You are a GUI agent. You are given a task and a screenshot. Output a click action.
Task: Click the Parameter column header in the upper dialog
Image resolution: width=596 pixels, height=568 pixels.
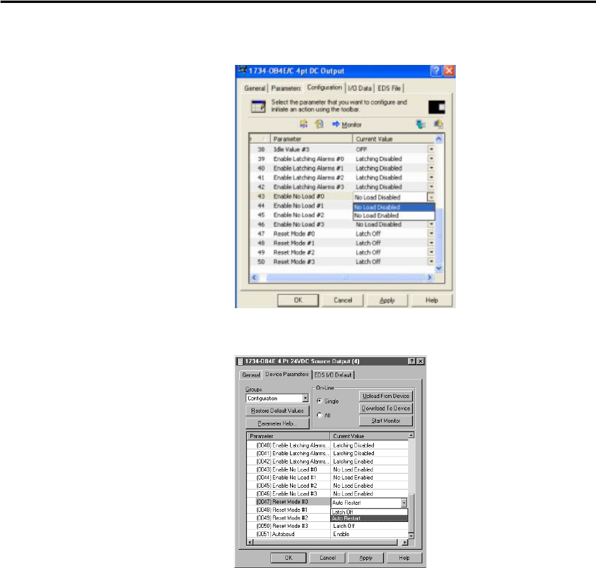pyautogui.click(x=311, y=139)
